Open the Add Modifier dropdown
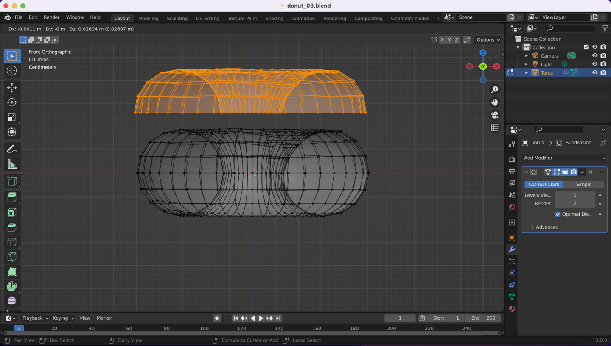This screenshot has width=611, height=346. 564,158
